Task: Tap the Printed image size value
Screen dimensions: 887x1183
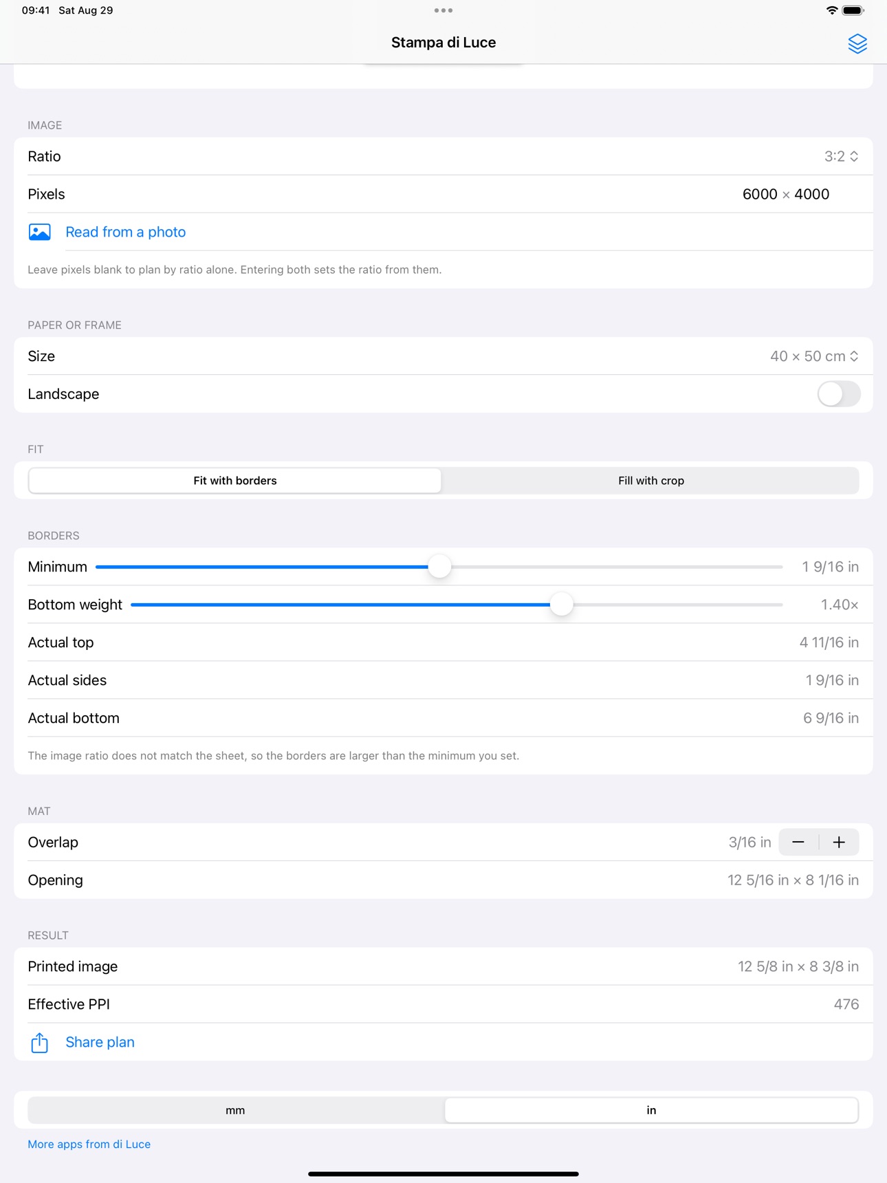Action: [x=798, y=966]
